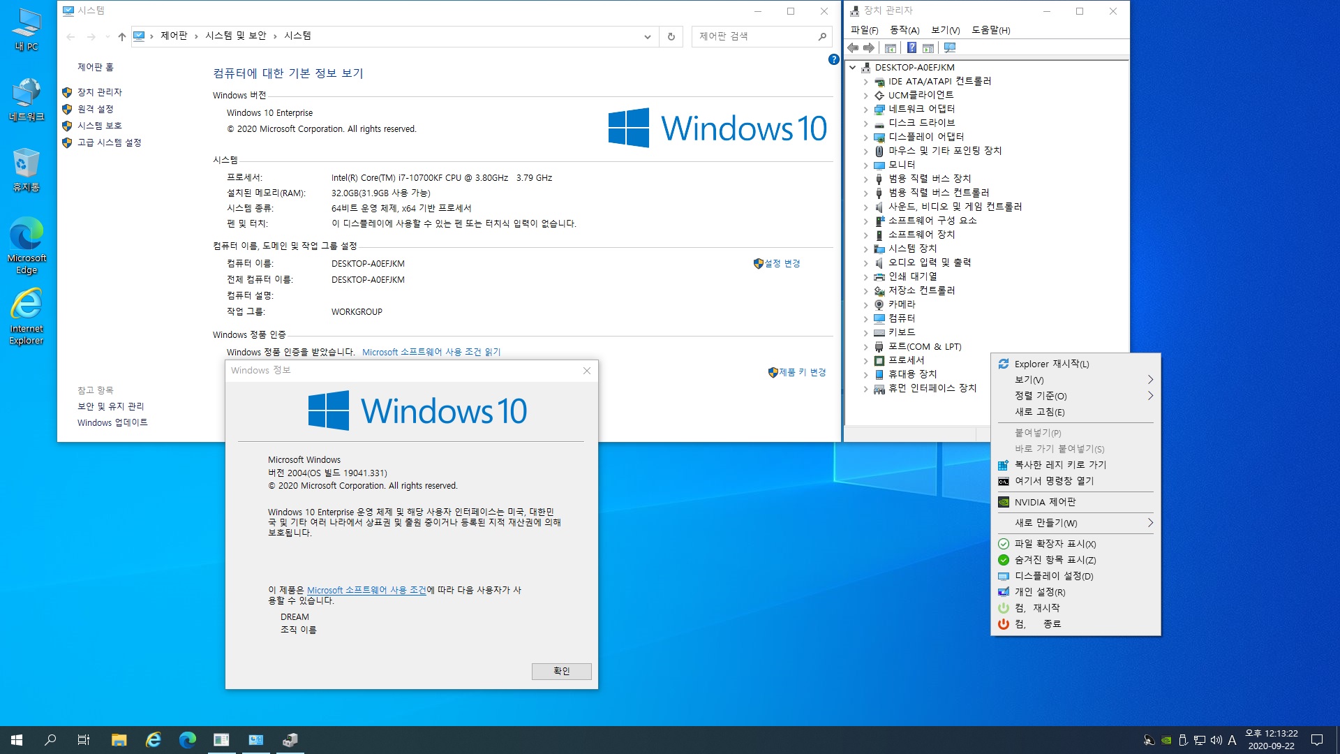
Task: Open 원격 설정 link in sidebar
Action: [95, 109]
